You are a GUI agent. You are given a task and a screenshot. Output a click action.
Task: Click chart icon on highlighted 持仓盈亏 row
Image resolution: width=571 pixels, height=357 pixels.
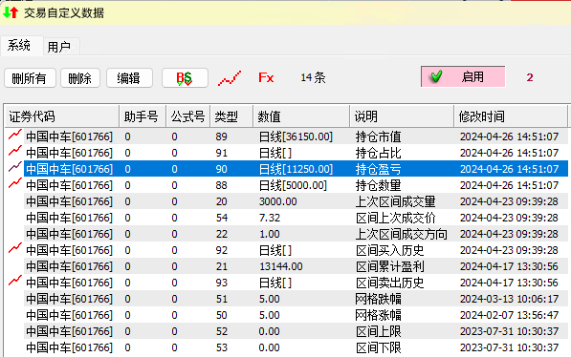[x=15, y=167]
